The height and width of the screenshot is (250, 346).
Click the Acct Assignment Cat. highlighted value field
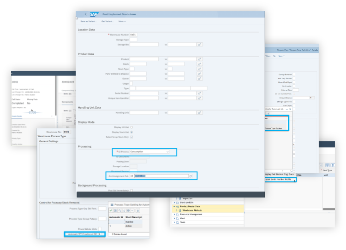click(161, 176)
